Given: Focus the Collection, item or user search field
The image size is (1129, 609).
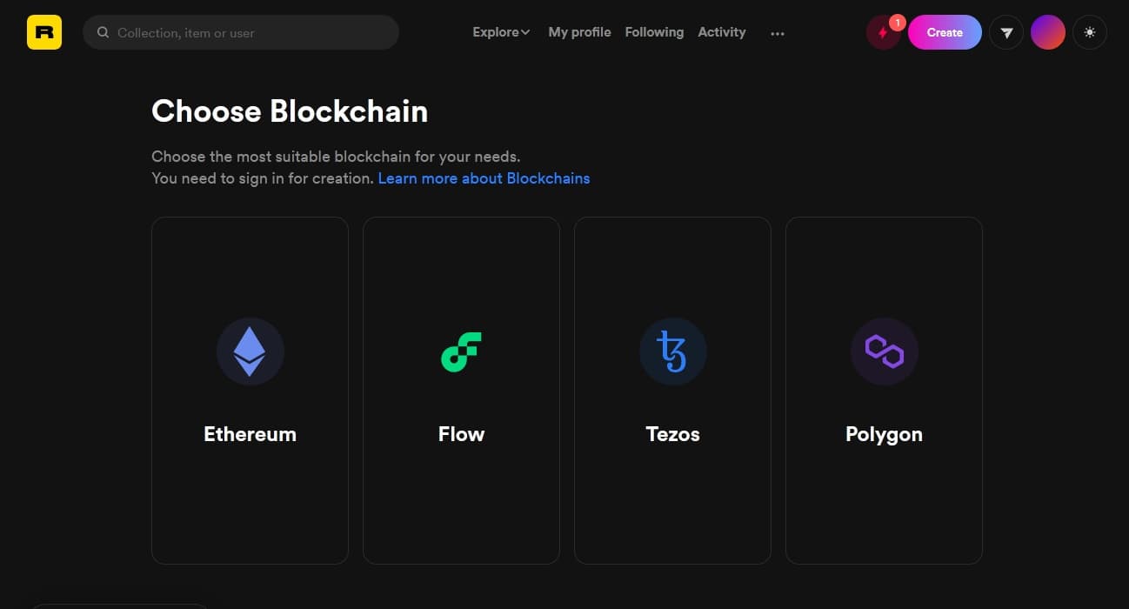Looking at the screenshot, I should (x=241, y=32).
